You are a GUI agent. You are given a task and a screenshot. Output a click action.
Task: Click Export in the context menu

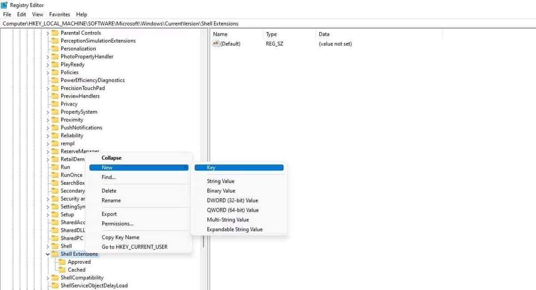(x=110, y=214)
